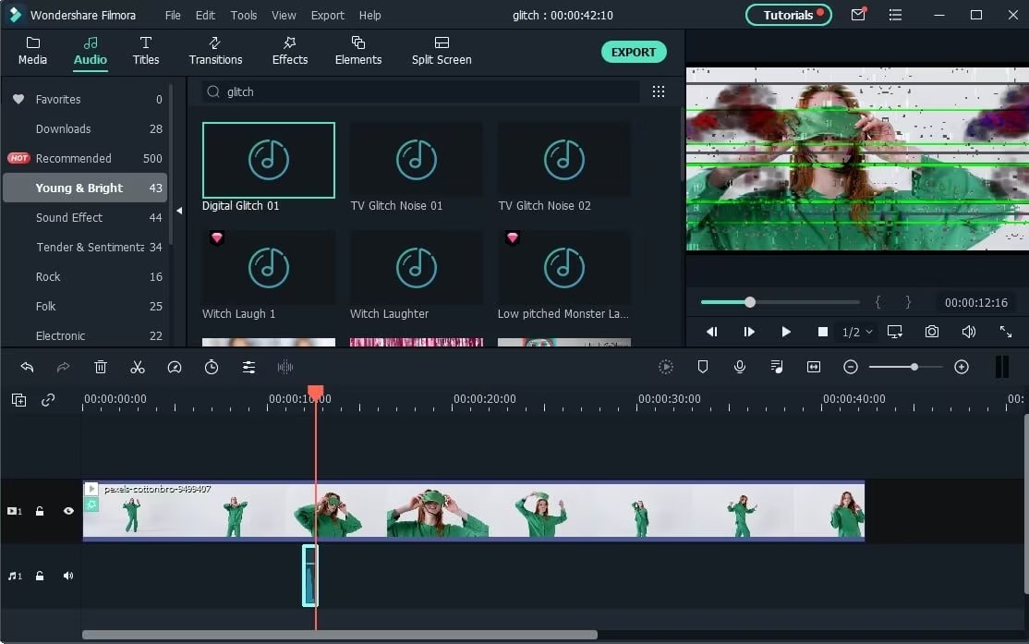Switch the audio library to grid view

(x=659, y=91)
